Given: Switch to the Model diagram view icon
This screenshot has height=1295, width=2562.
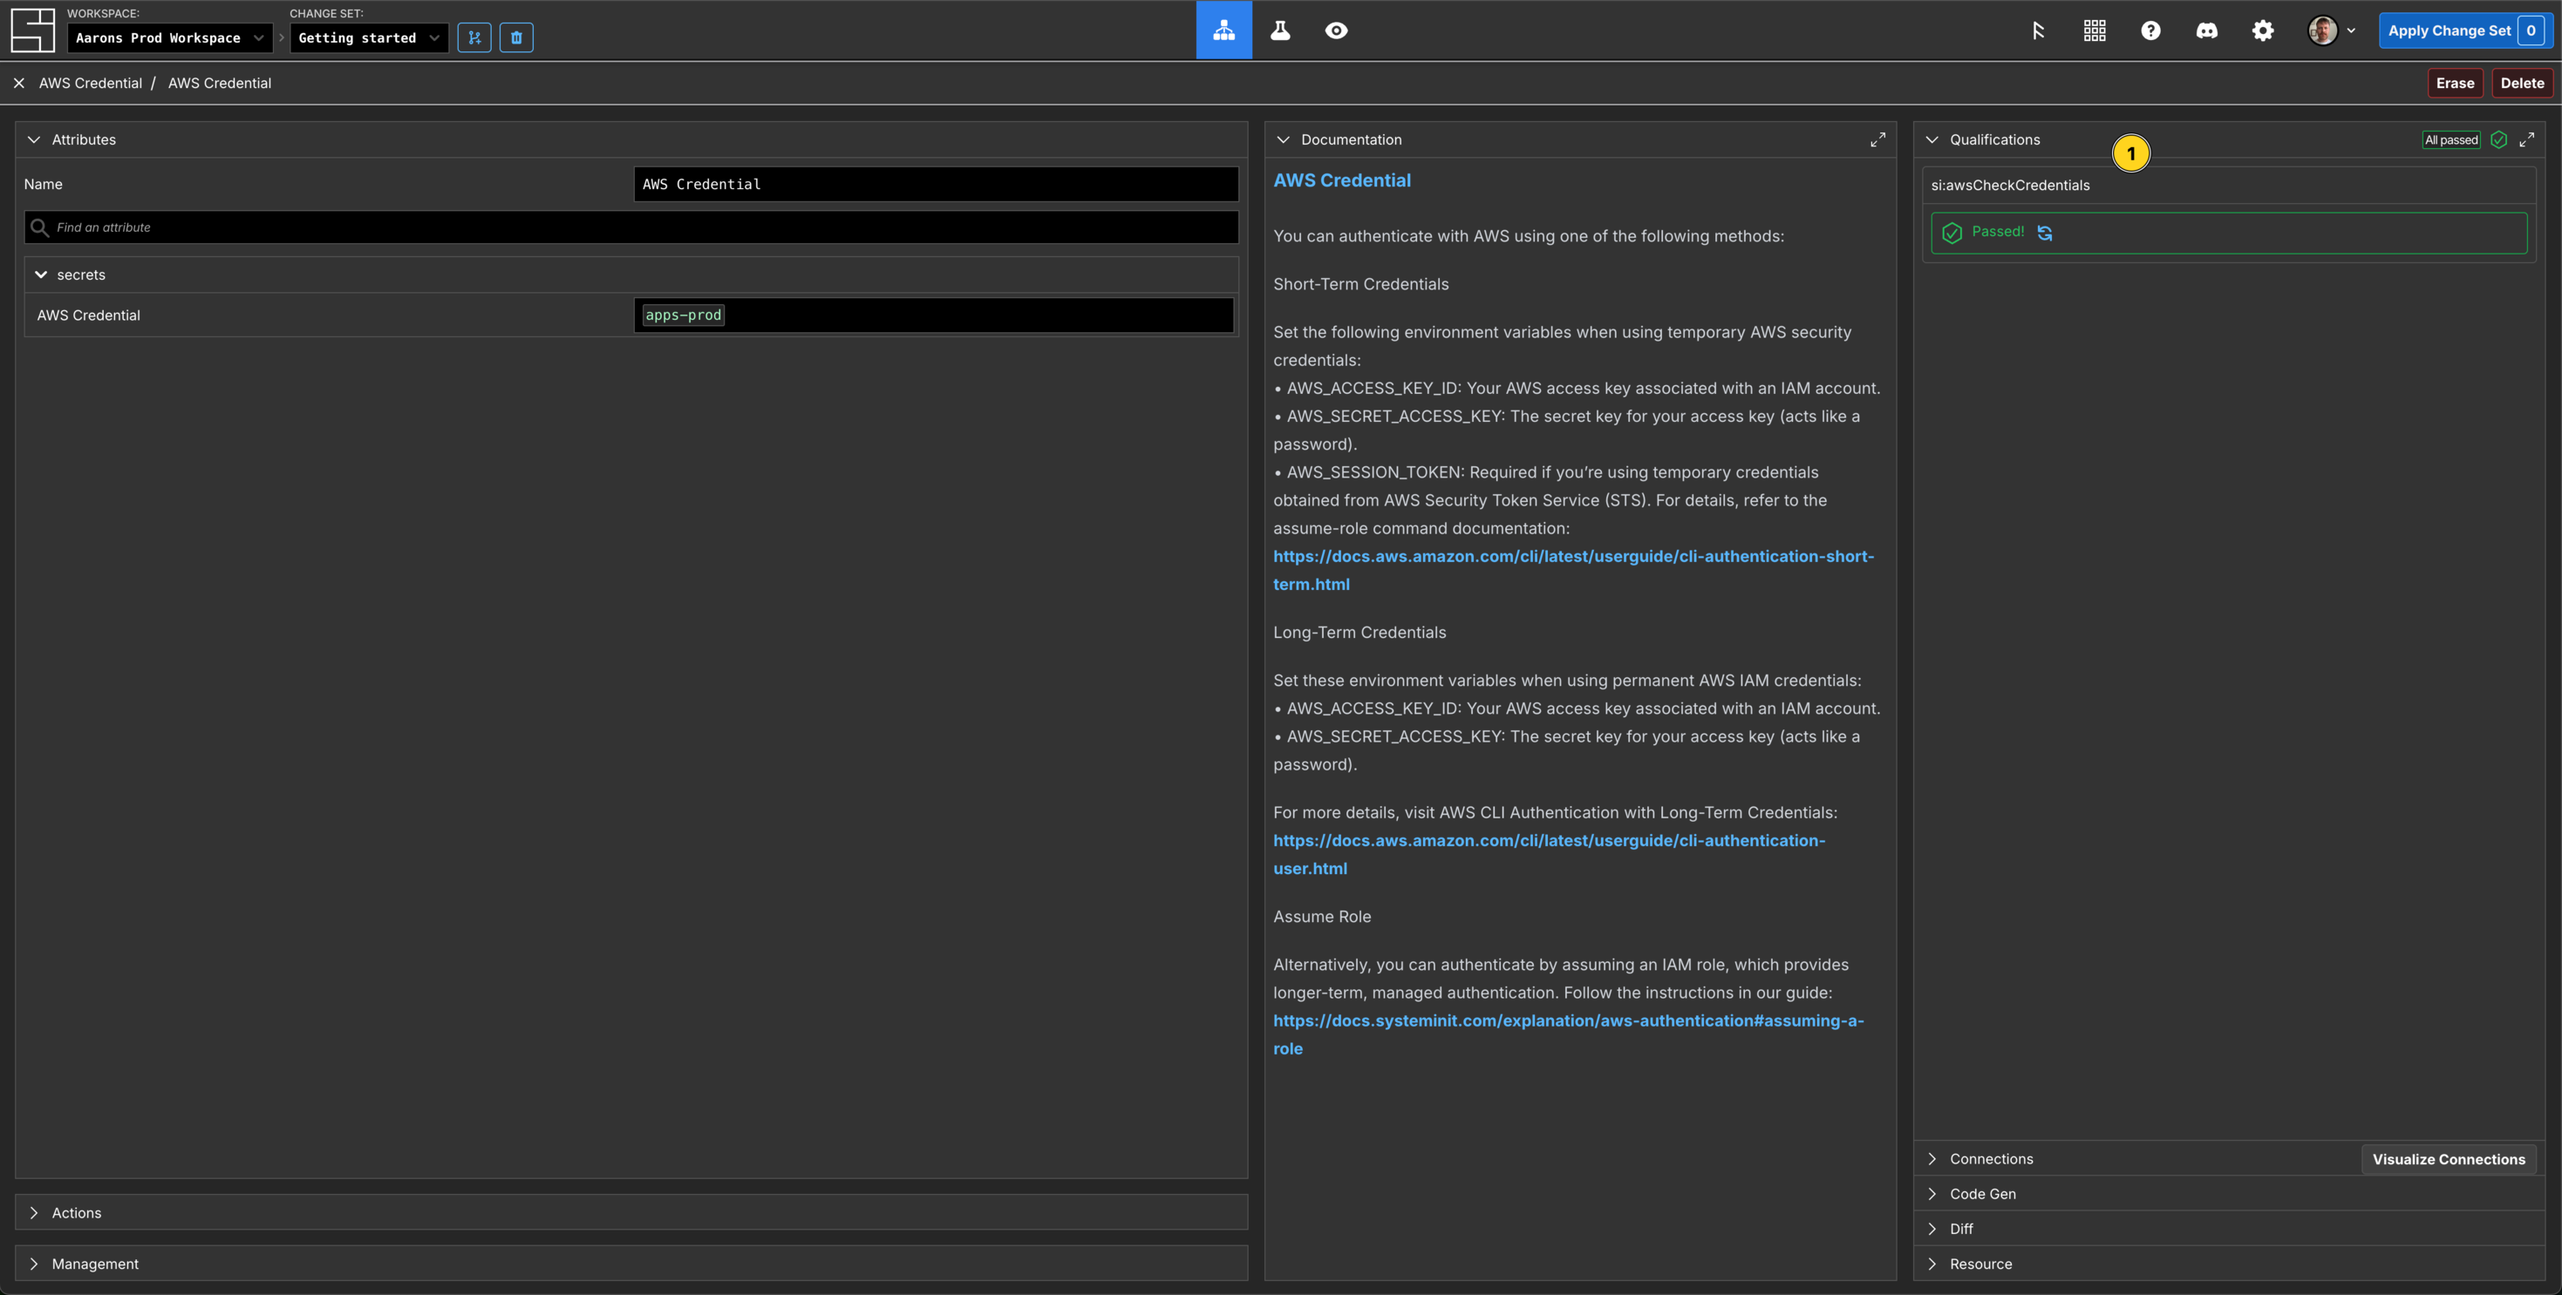Looking at the screenshot, I should [x=1223, y=30].
